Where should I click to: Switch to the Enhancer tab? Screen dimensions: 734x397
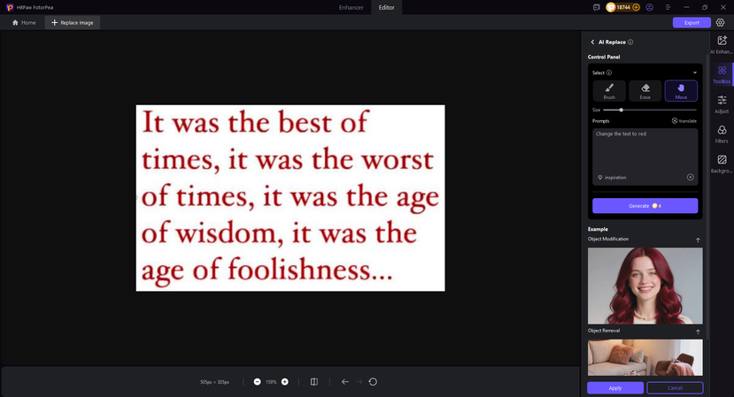(352, 7)
